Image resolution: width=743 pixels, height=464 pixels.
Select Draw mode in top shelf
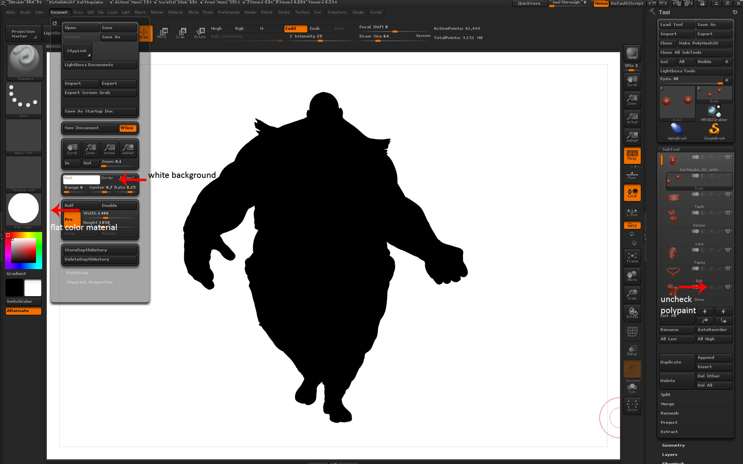144,33
